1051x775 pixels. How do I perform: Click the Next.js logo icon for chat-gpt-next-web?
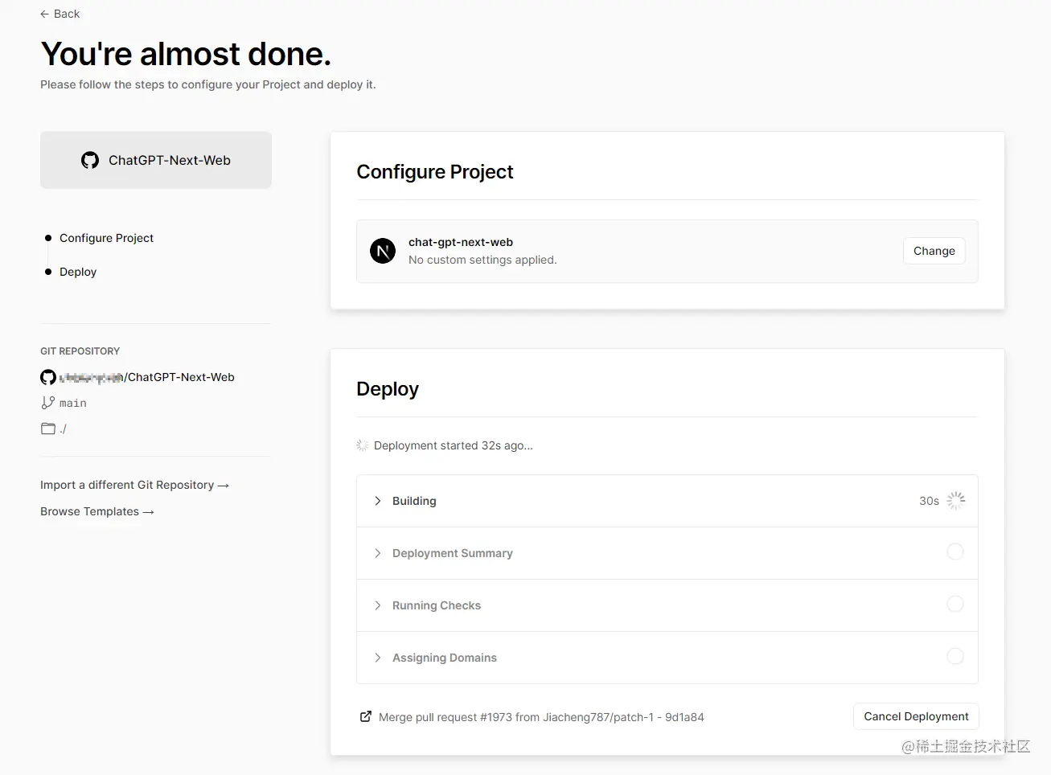383,251
